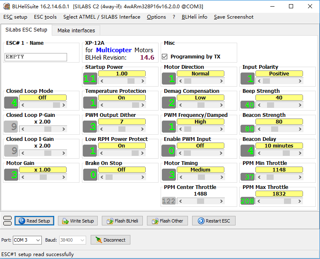Click the Flash Other button

[x=167, y=221]
